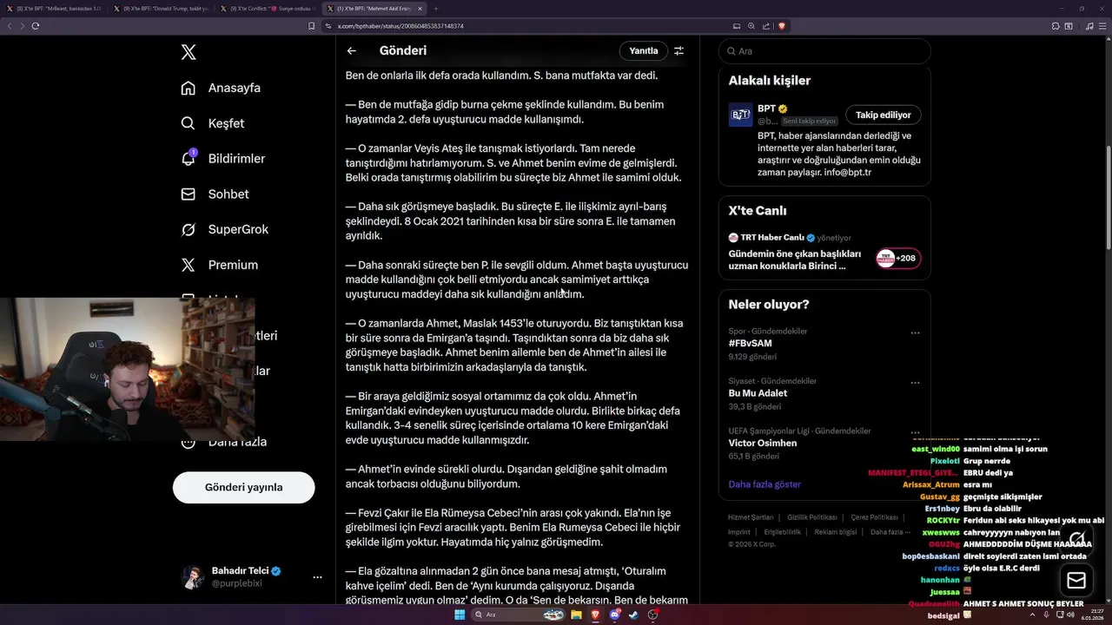This screenshot has width=1112, height=625.
Task: Open Bildirimler menu item label
Action: click(x=236, y=158)
